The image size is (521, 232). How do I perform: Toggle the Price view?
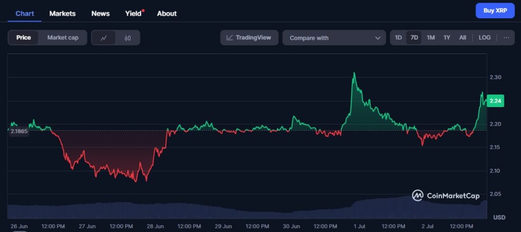coord(23,38)
